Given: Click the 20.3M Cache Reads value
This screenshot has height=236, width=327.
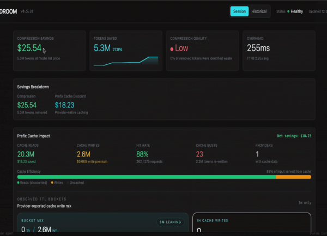Looking at the screenshot, I should 26,154.
